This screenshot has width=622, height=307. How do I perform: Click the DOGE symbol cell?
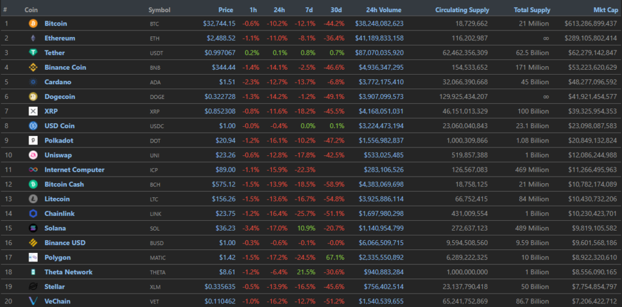coord(157,97)
